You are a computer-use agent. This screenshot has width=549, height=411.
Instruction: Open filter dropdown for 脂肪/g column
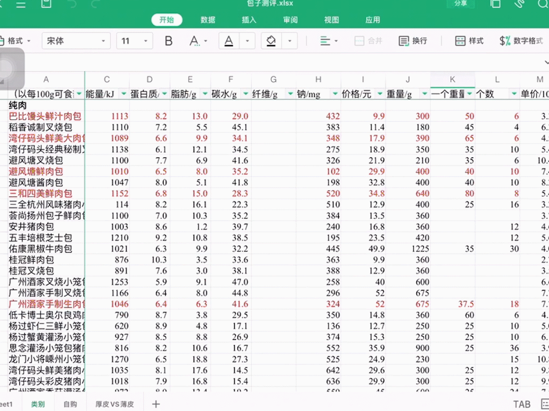pyautogui.click(x=205, y=94)
